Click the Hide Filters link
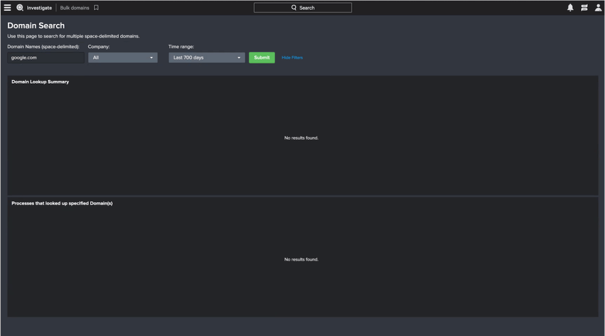The image size is (605, 336). tap(292, 57)
